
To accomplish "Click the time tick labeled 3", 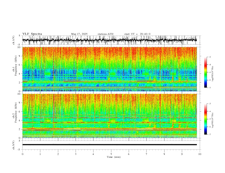I will pyautogui.click(x=76, y=154).
